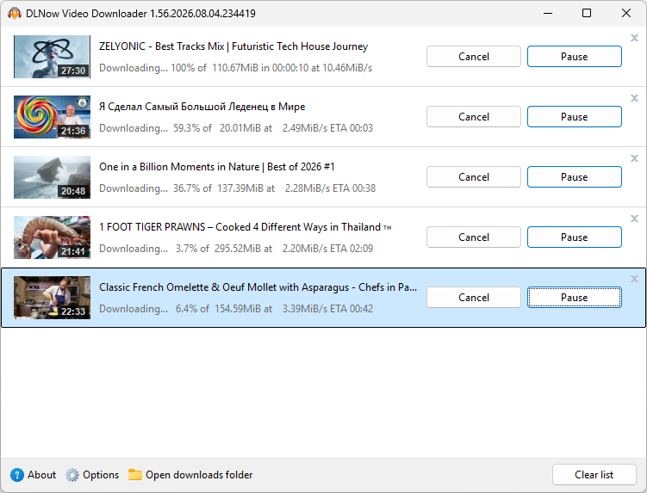Click status 6.4% of 154.59MiB

[x=235, y=309]
